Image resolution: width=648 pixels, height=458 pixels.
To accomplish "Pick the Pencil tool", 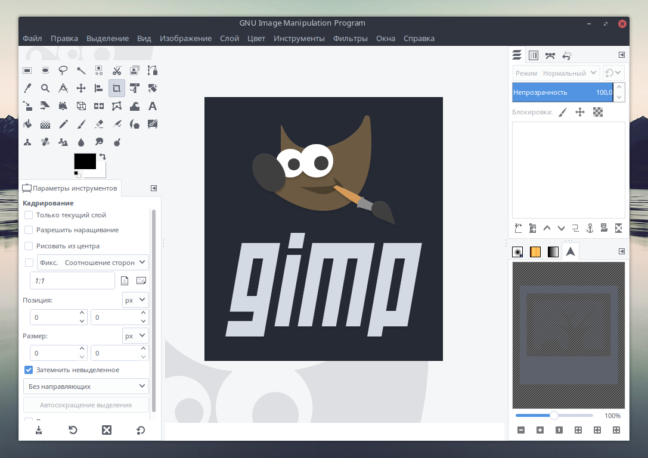I will coord(63,124).
